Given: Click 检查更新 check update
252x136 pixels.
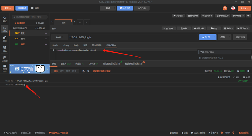Looking at the screenshot, I should tap(244, 133).
